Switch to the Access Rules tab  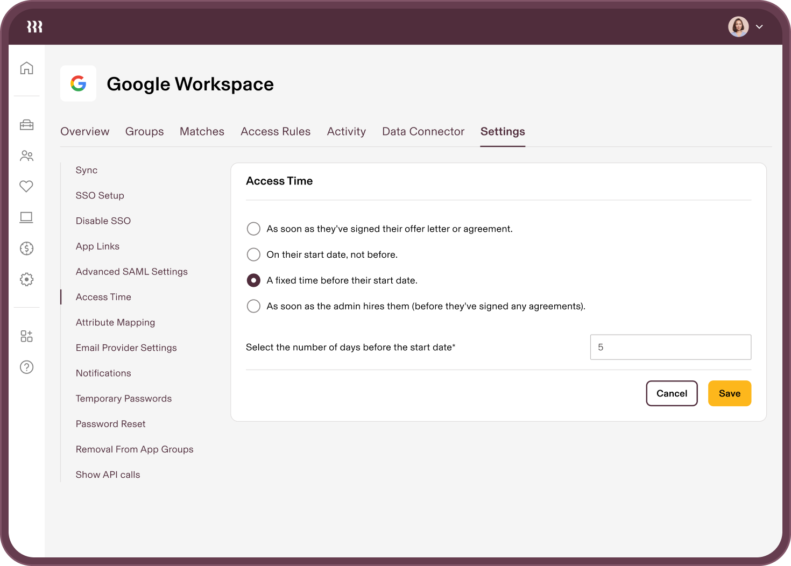click(x=276, y=131)
